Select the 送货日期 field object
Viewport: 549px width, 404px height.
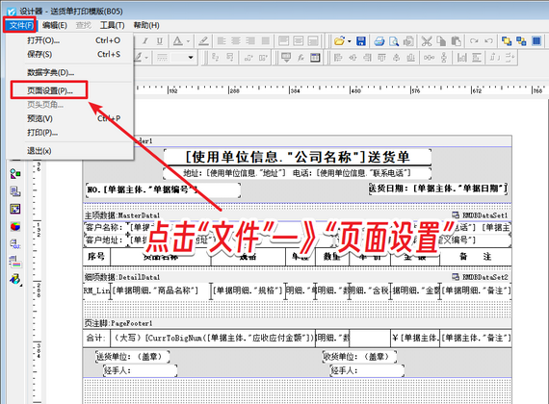click(438, 189)
